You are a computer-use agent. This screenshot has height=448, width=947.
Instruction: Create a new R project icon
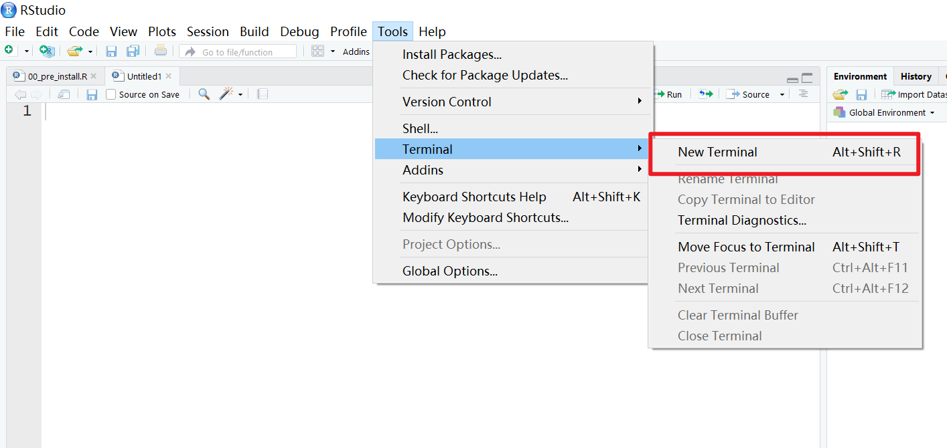tap(47, 51)
